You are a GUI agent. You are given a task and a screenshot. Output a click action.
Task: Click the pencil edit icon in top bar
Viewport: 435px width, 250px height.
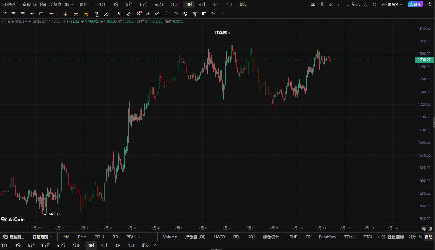(x=331, y=4)
